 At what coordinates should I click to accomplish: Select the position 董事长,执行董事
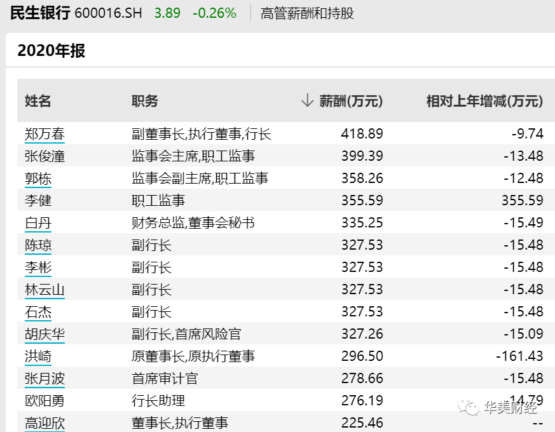click(x=180, y=424)
